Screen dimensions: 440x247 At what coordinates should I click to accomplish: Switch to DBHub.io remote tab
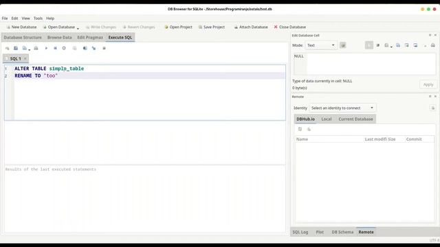tap(305, 119)
